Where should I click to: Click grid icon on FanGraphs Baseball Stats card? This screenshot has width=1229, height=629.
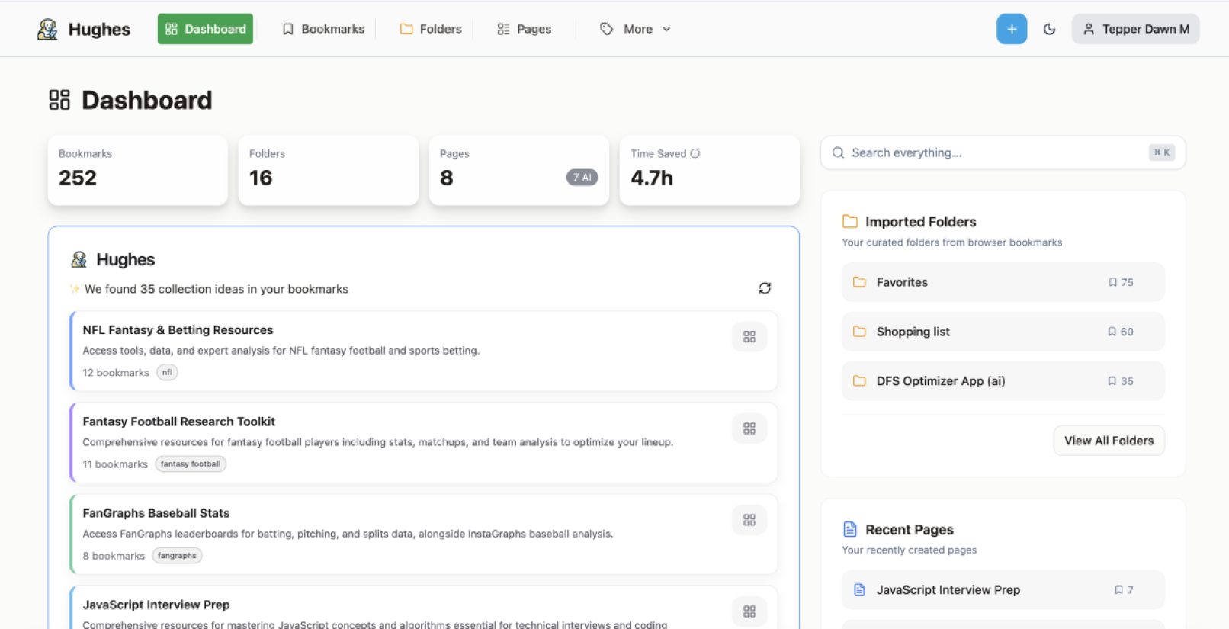tap(749, 520)
